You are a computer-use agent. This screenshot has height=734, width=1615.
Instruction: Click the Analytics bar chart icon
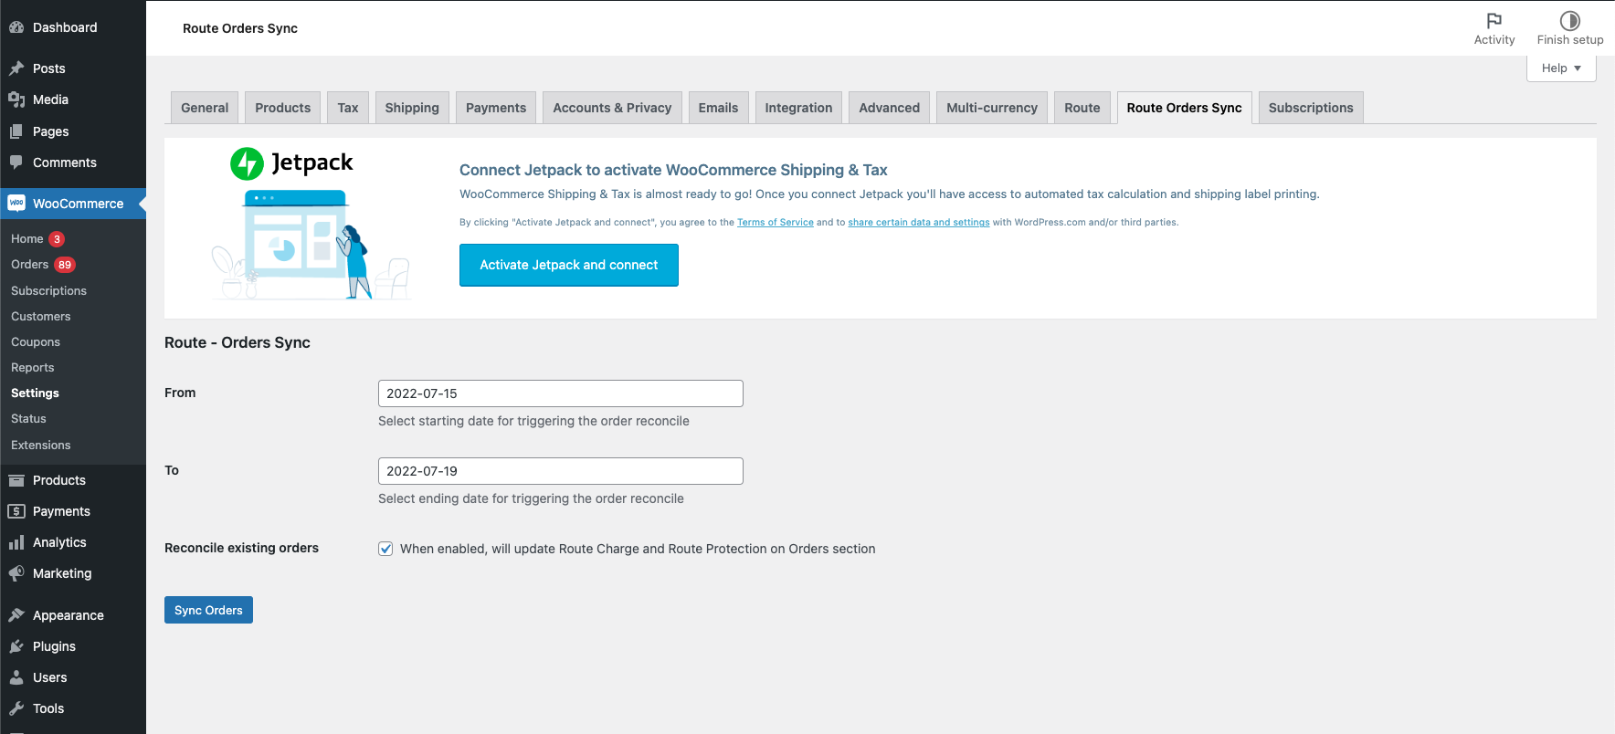click(x=16, y=542)
